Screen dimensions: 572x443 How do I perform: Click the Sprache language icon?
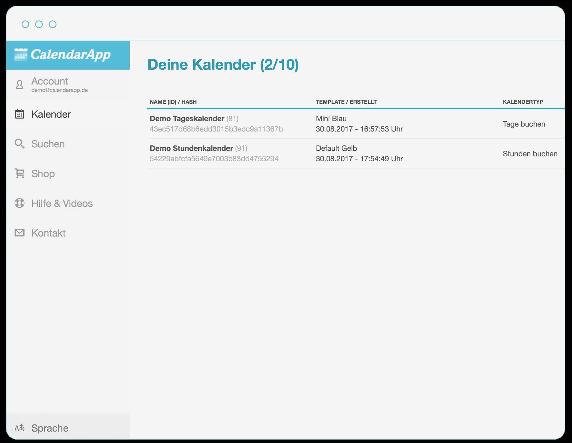20,428
